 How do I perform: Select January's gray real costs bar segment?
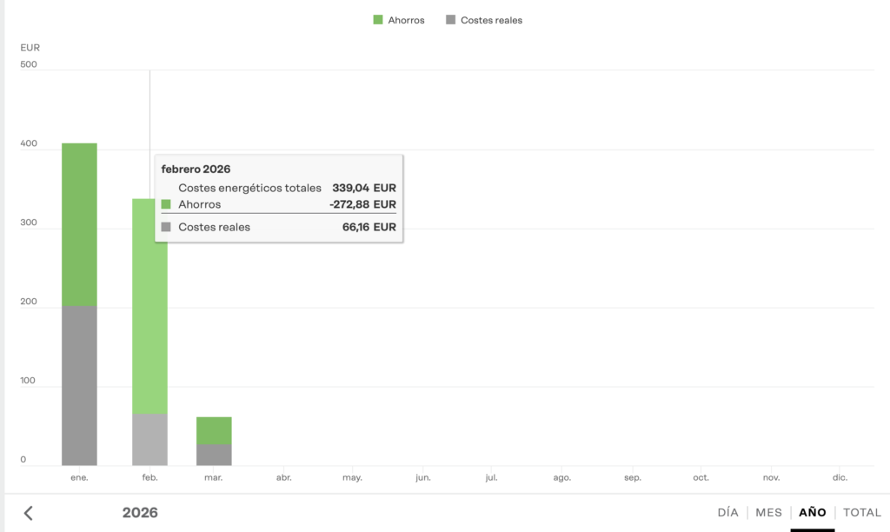pyautogui.click(x=79, y=385)
